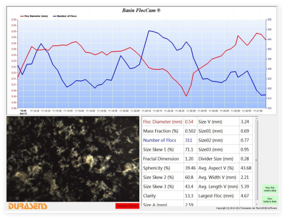
Task: Click the Size Skew 2 (%) label
Action: (158, 177)
